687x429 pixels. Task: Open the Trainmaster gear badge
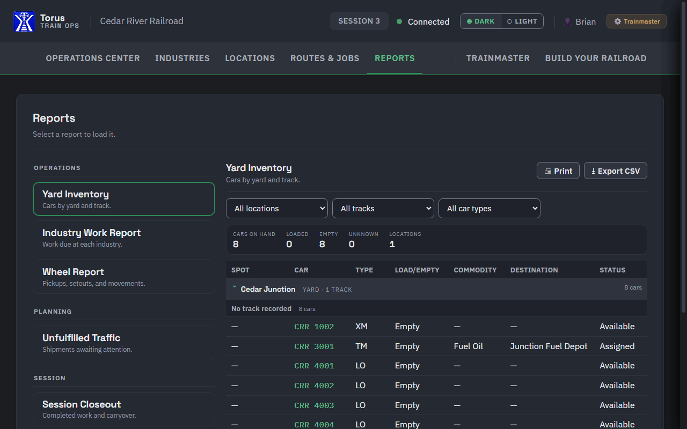click(x=637, y=21)
